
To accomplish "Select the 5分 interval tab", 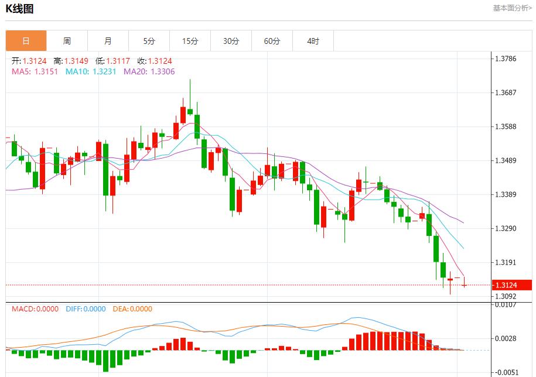I will (148, 40).
